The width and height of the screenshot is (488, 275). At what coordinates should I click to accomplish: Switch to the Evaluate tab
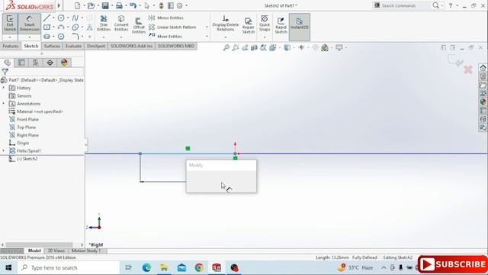point(73,46)
